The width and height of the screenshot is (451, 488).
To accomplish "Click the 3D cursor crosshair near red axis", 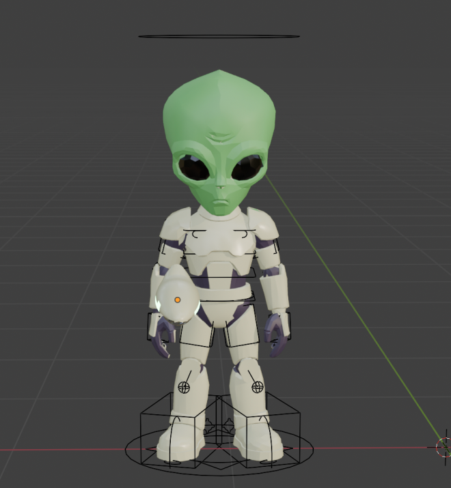I will pyautogui.click(x=445, y=447).
